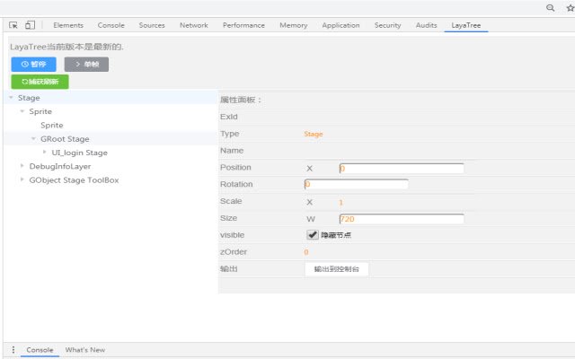
Task: Click the Position X input field
Action: pyautogui.click(x=402, y=169)
